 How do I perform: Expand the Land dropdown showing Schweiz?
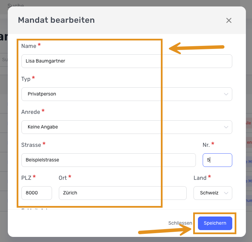pyautogui.click(x=213, y=193)
